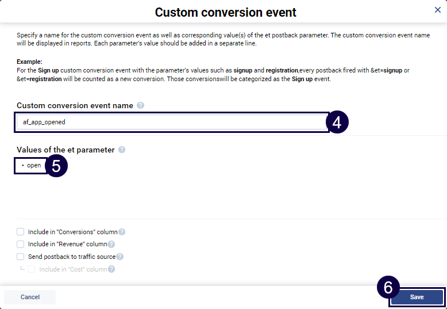Open help for Values of the et parameter
Image resolution: width=447 pixels, height=309 pixels.
(122, 150)
